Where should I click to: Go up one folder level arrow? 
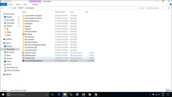tap(12, 8)
